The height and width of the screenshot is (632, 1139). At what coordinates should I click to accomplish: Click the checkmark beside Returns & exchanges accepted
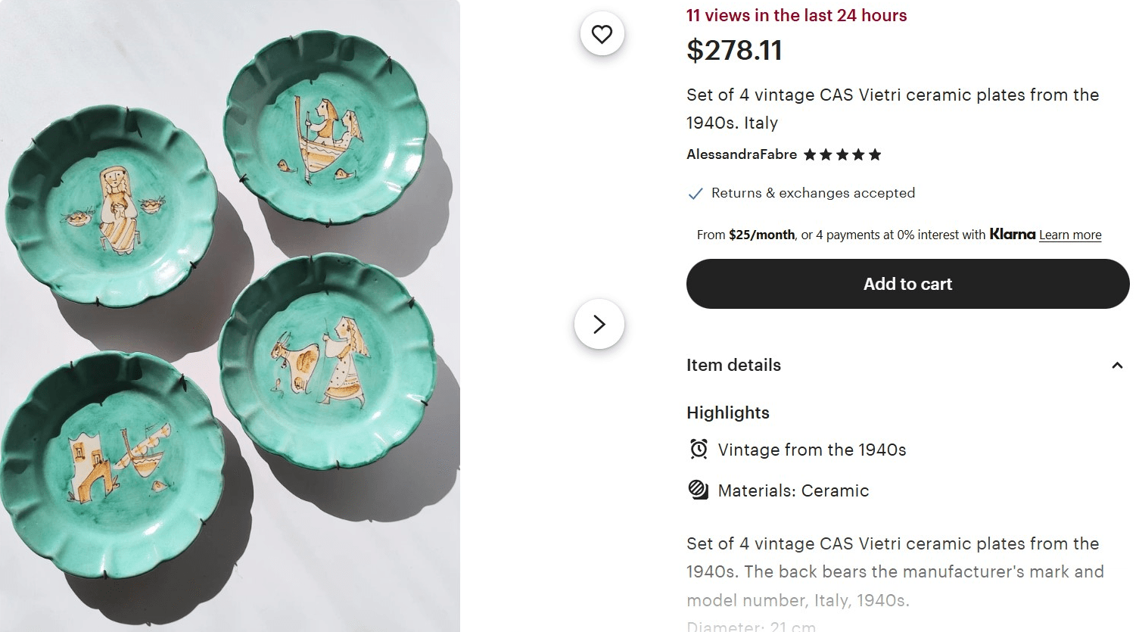pos(695,194)
